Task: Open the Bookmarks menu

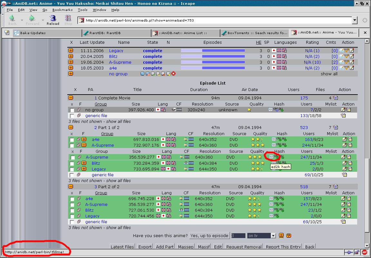Action: tap(62, 10)
